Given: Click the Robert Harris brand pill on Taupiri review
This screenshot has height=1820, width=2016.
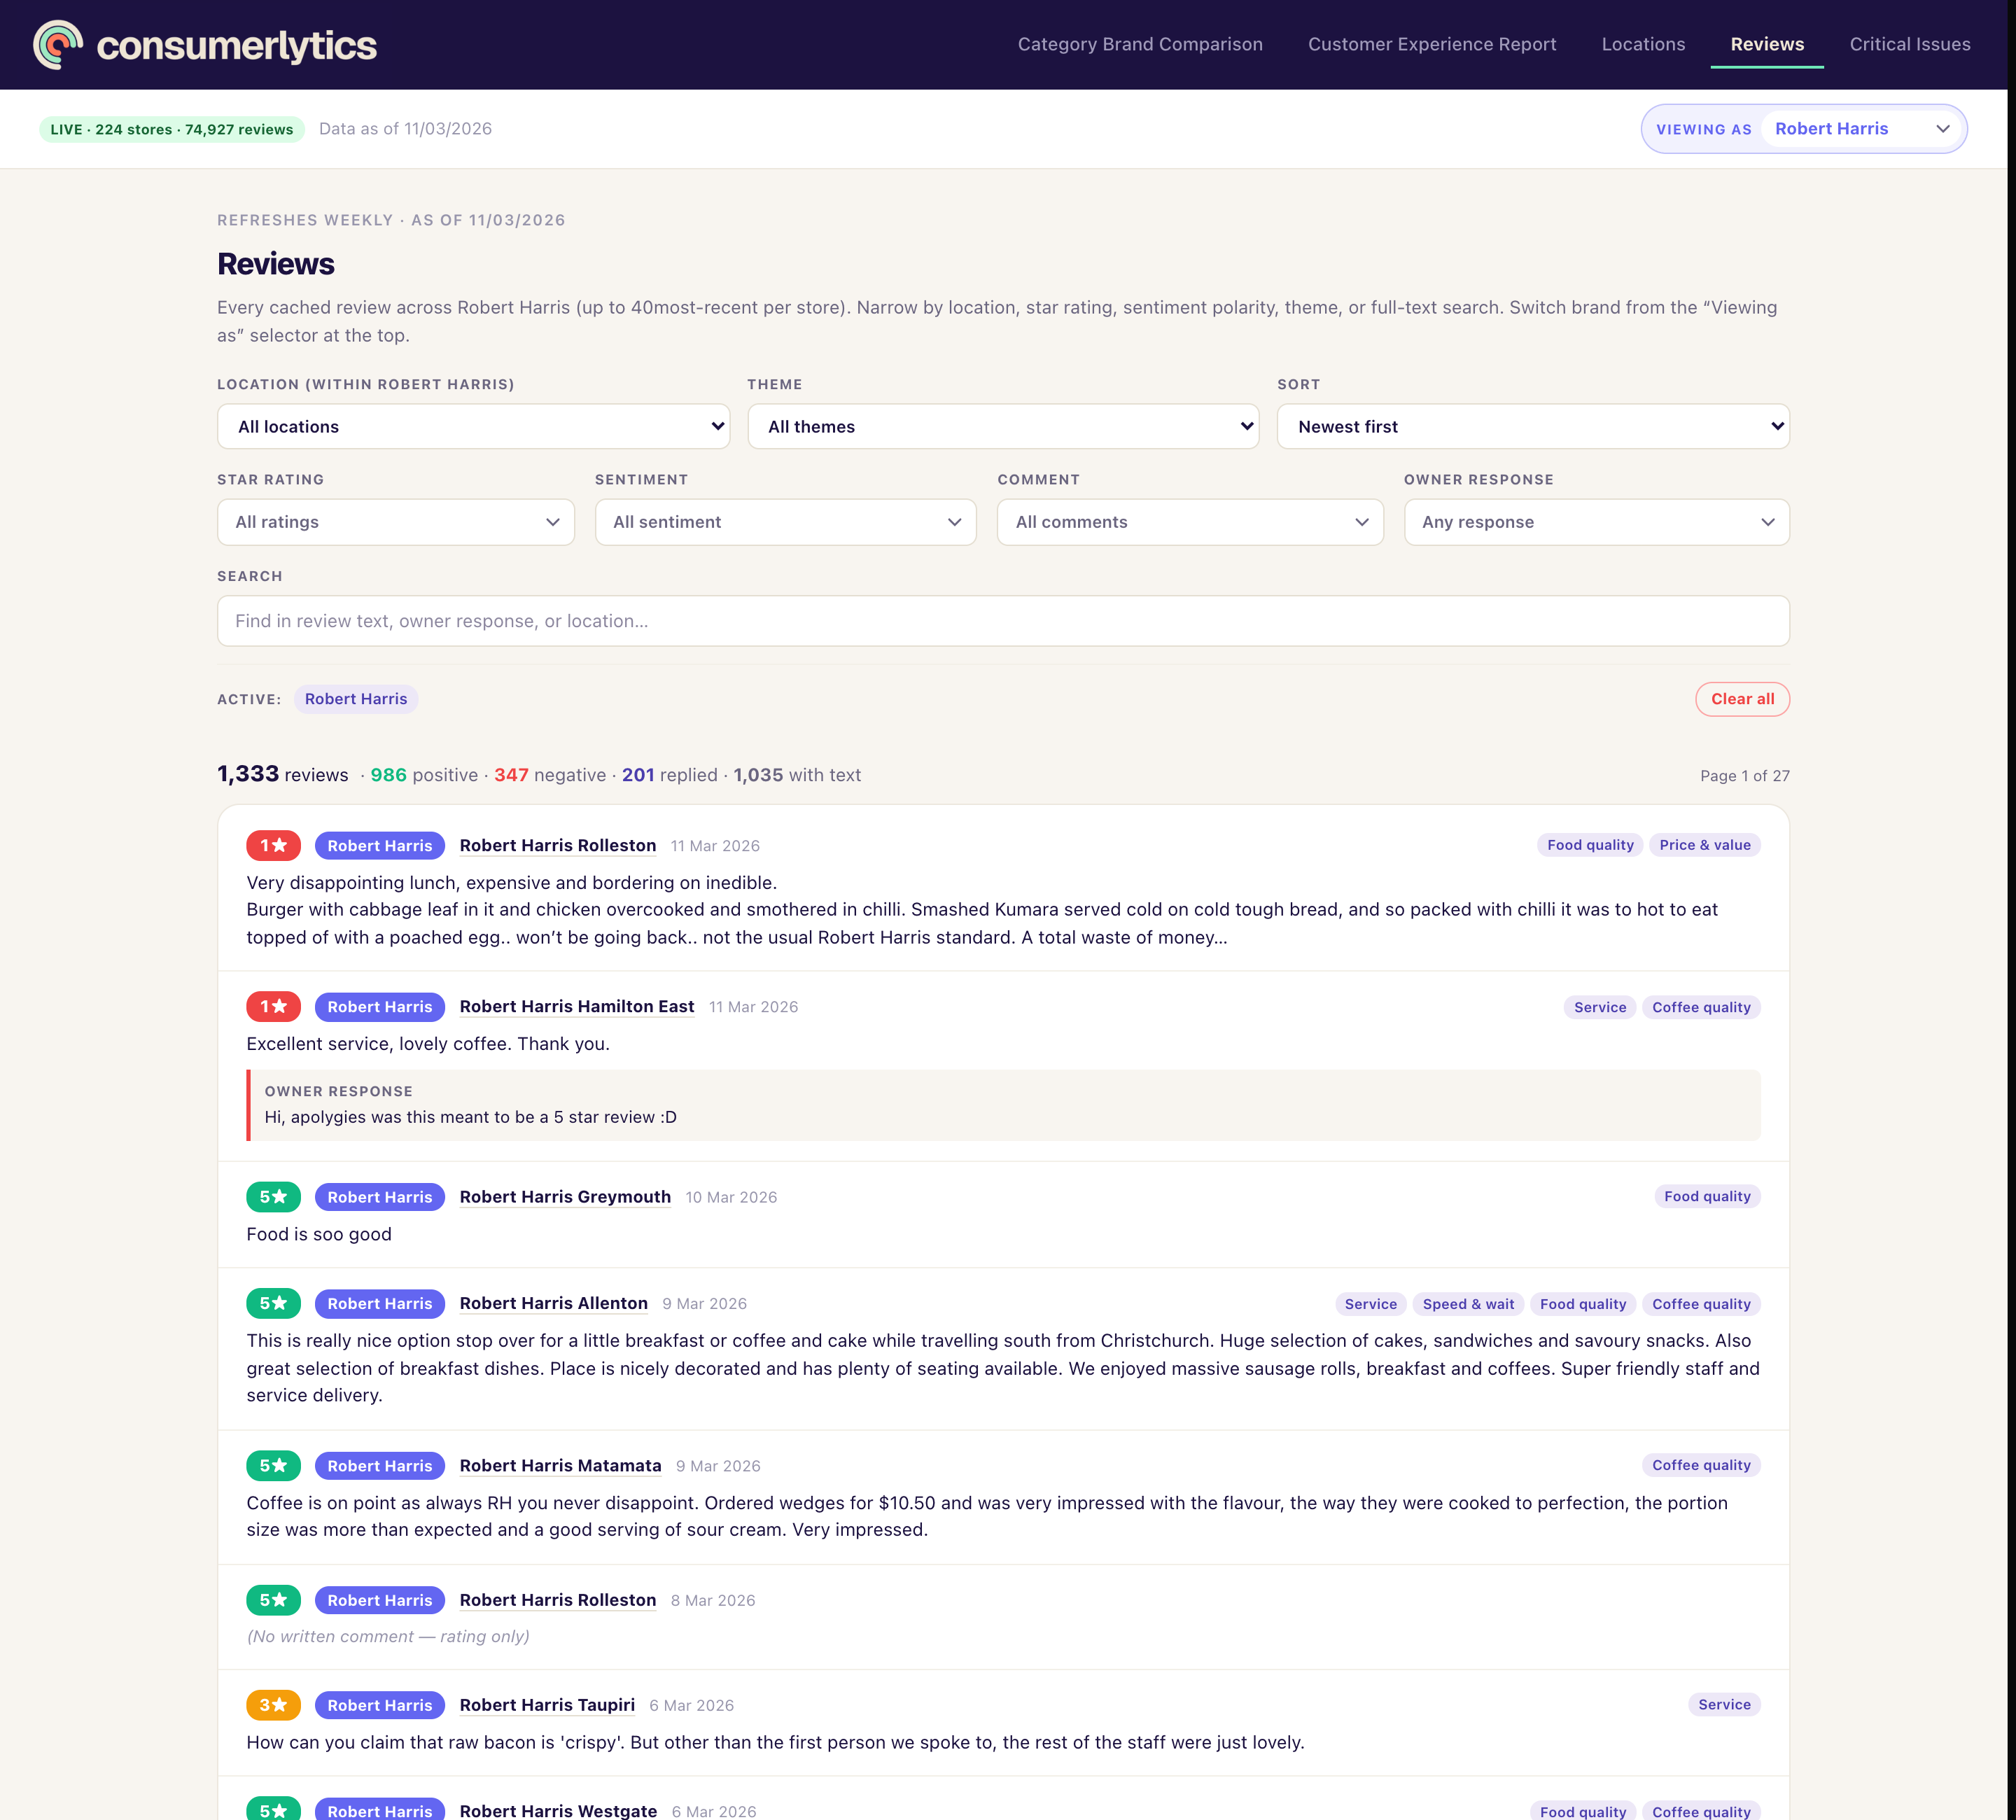Looking at the screenshot, I should (x=380, y=1705).
